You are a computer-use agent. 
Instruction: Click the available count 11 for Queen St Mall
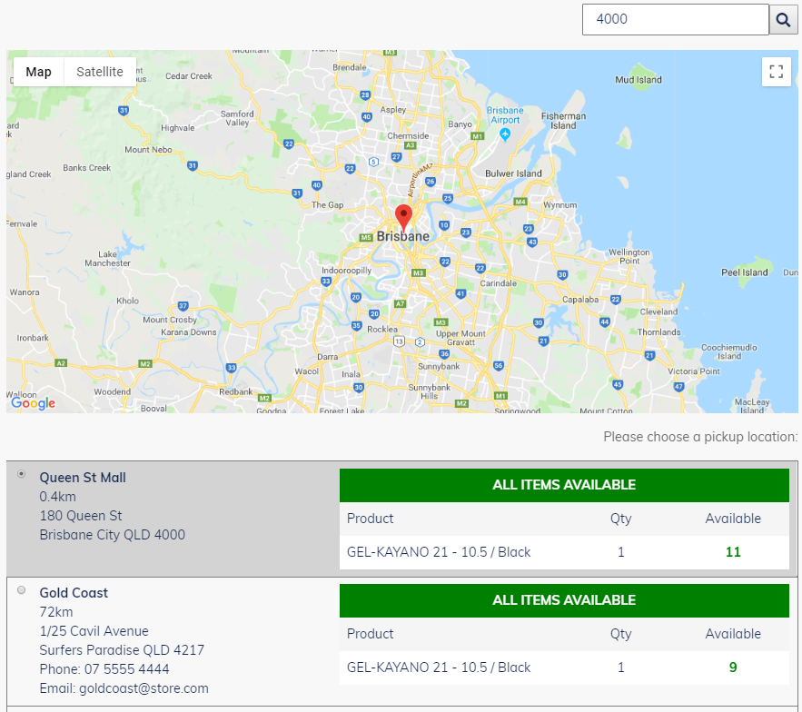(733, 552)
